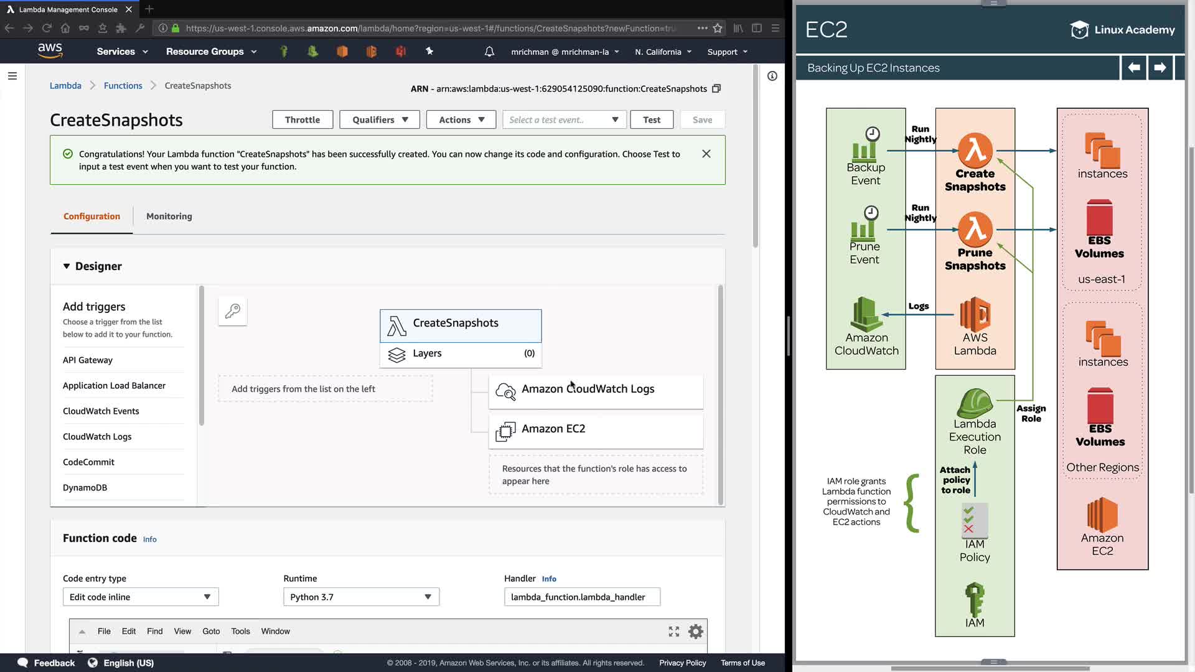Click the Handler input field
The image size is (1195, 672).
coord(582,597)
